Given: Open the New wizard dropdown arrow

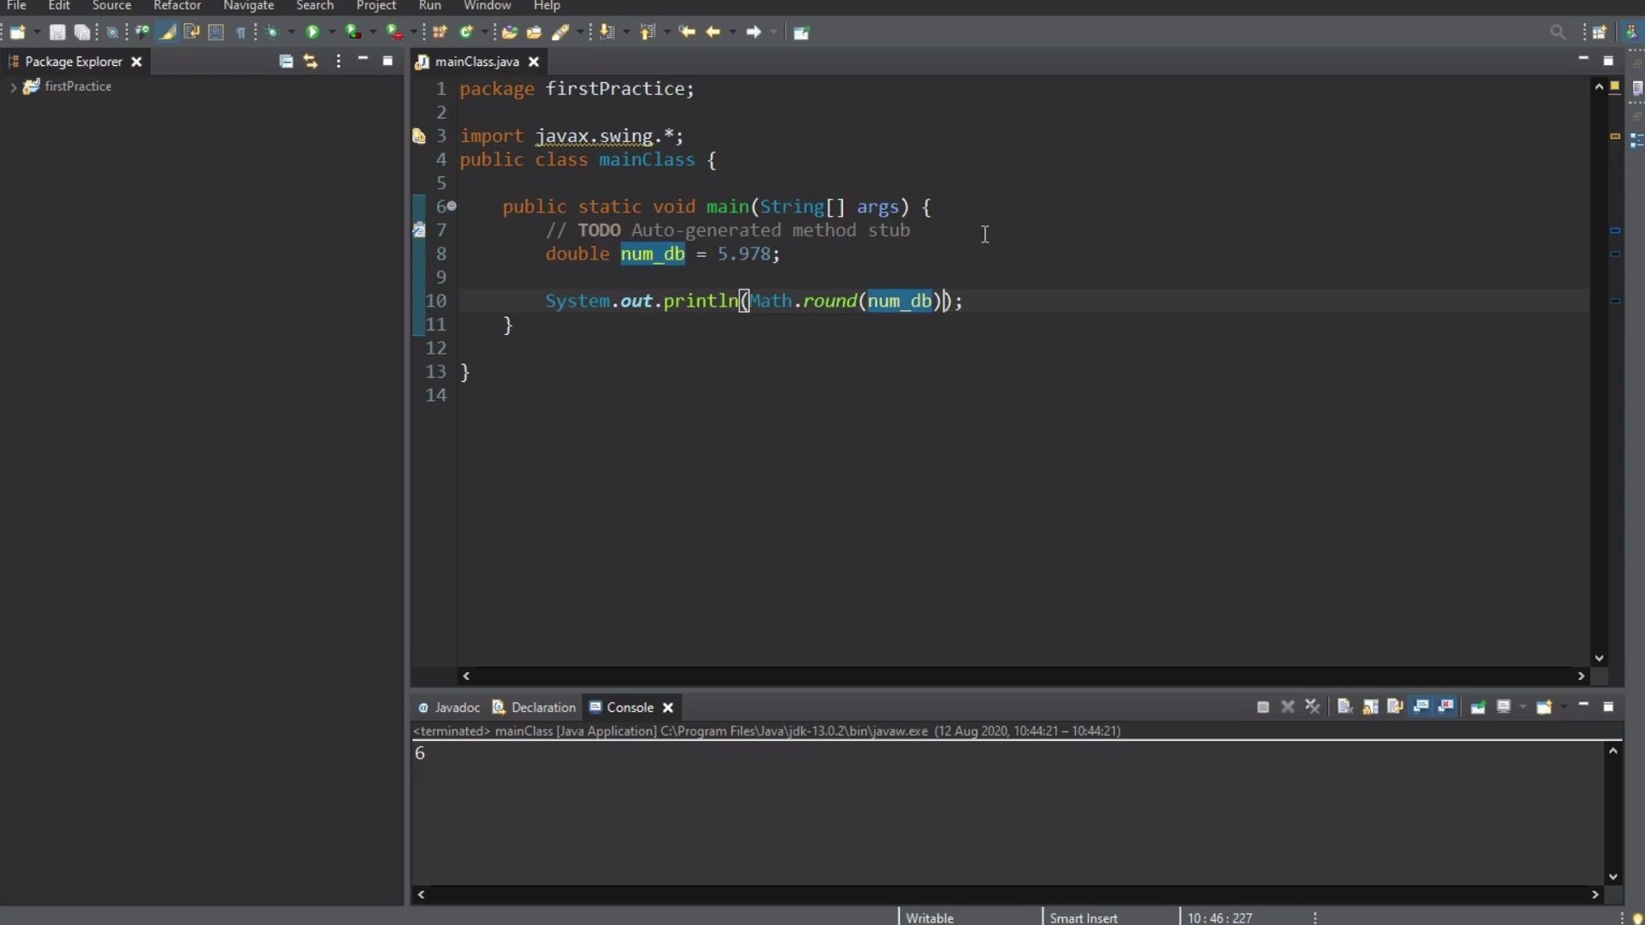Looking at the screenshot, I should [37, 33].
